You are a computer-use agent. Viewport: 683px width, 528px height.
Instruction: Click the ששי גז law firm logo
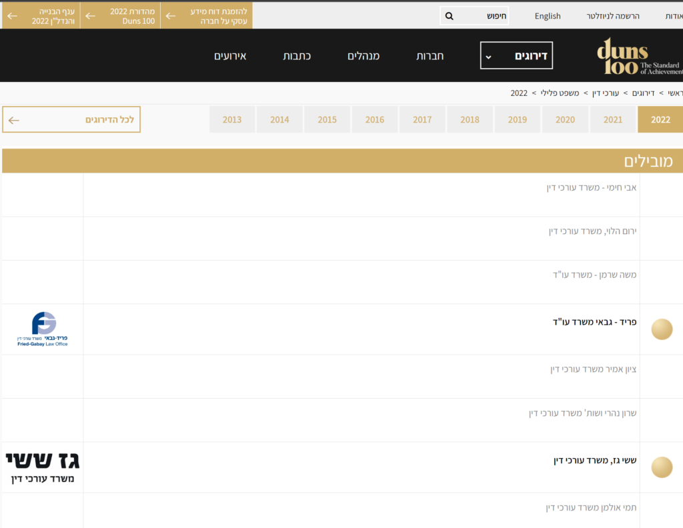(43, 467)
